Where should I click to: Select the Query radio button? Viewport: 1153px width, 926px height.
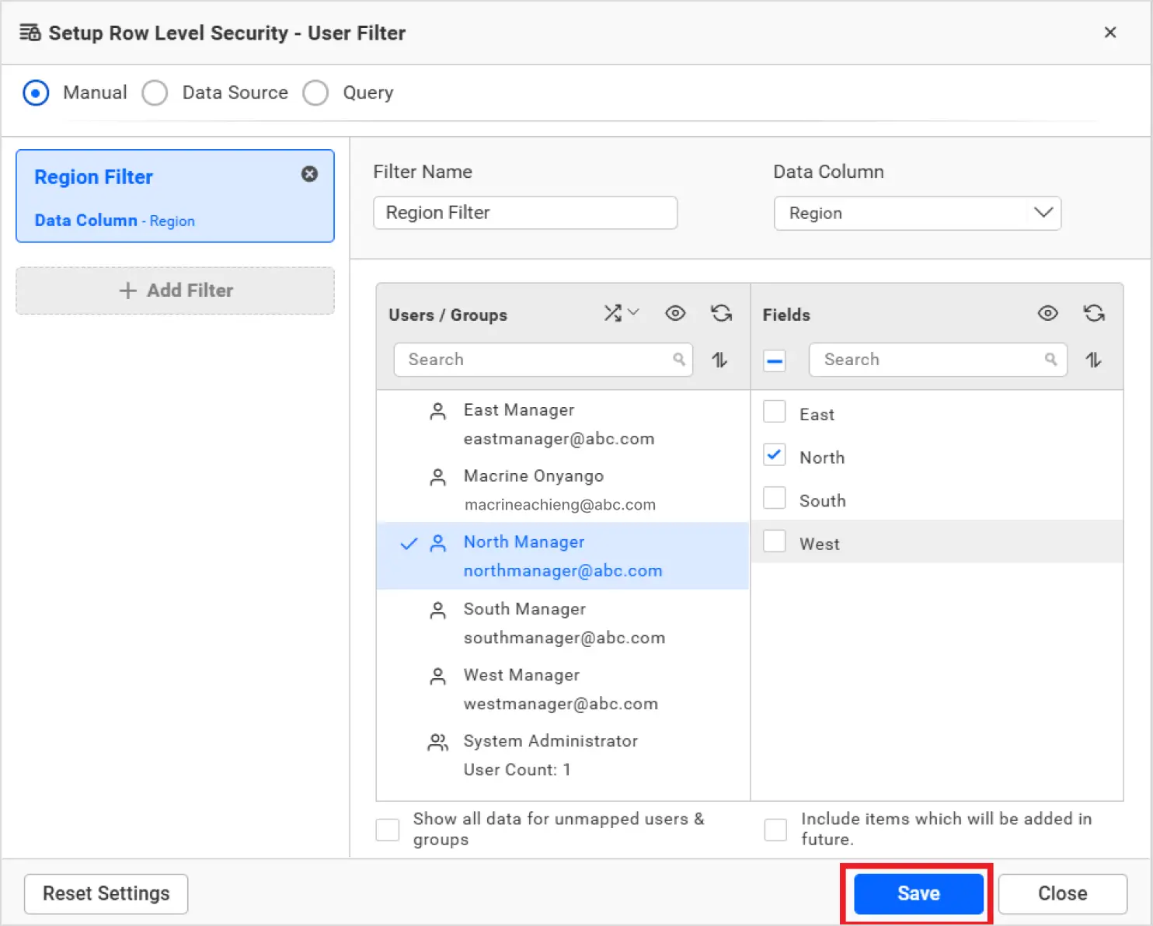click(x=315, y=92)
